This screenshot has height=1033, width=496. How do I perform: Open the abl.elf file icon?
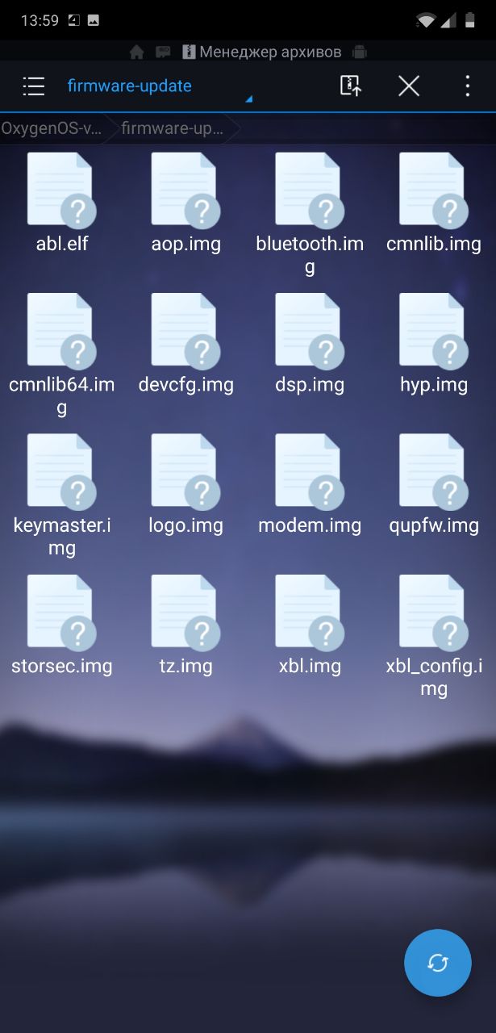[61, 190]
